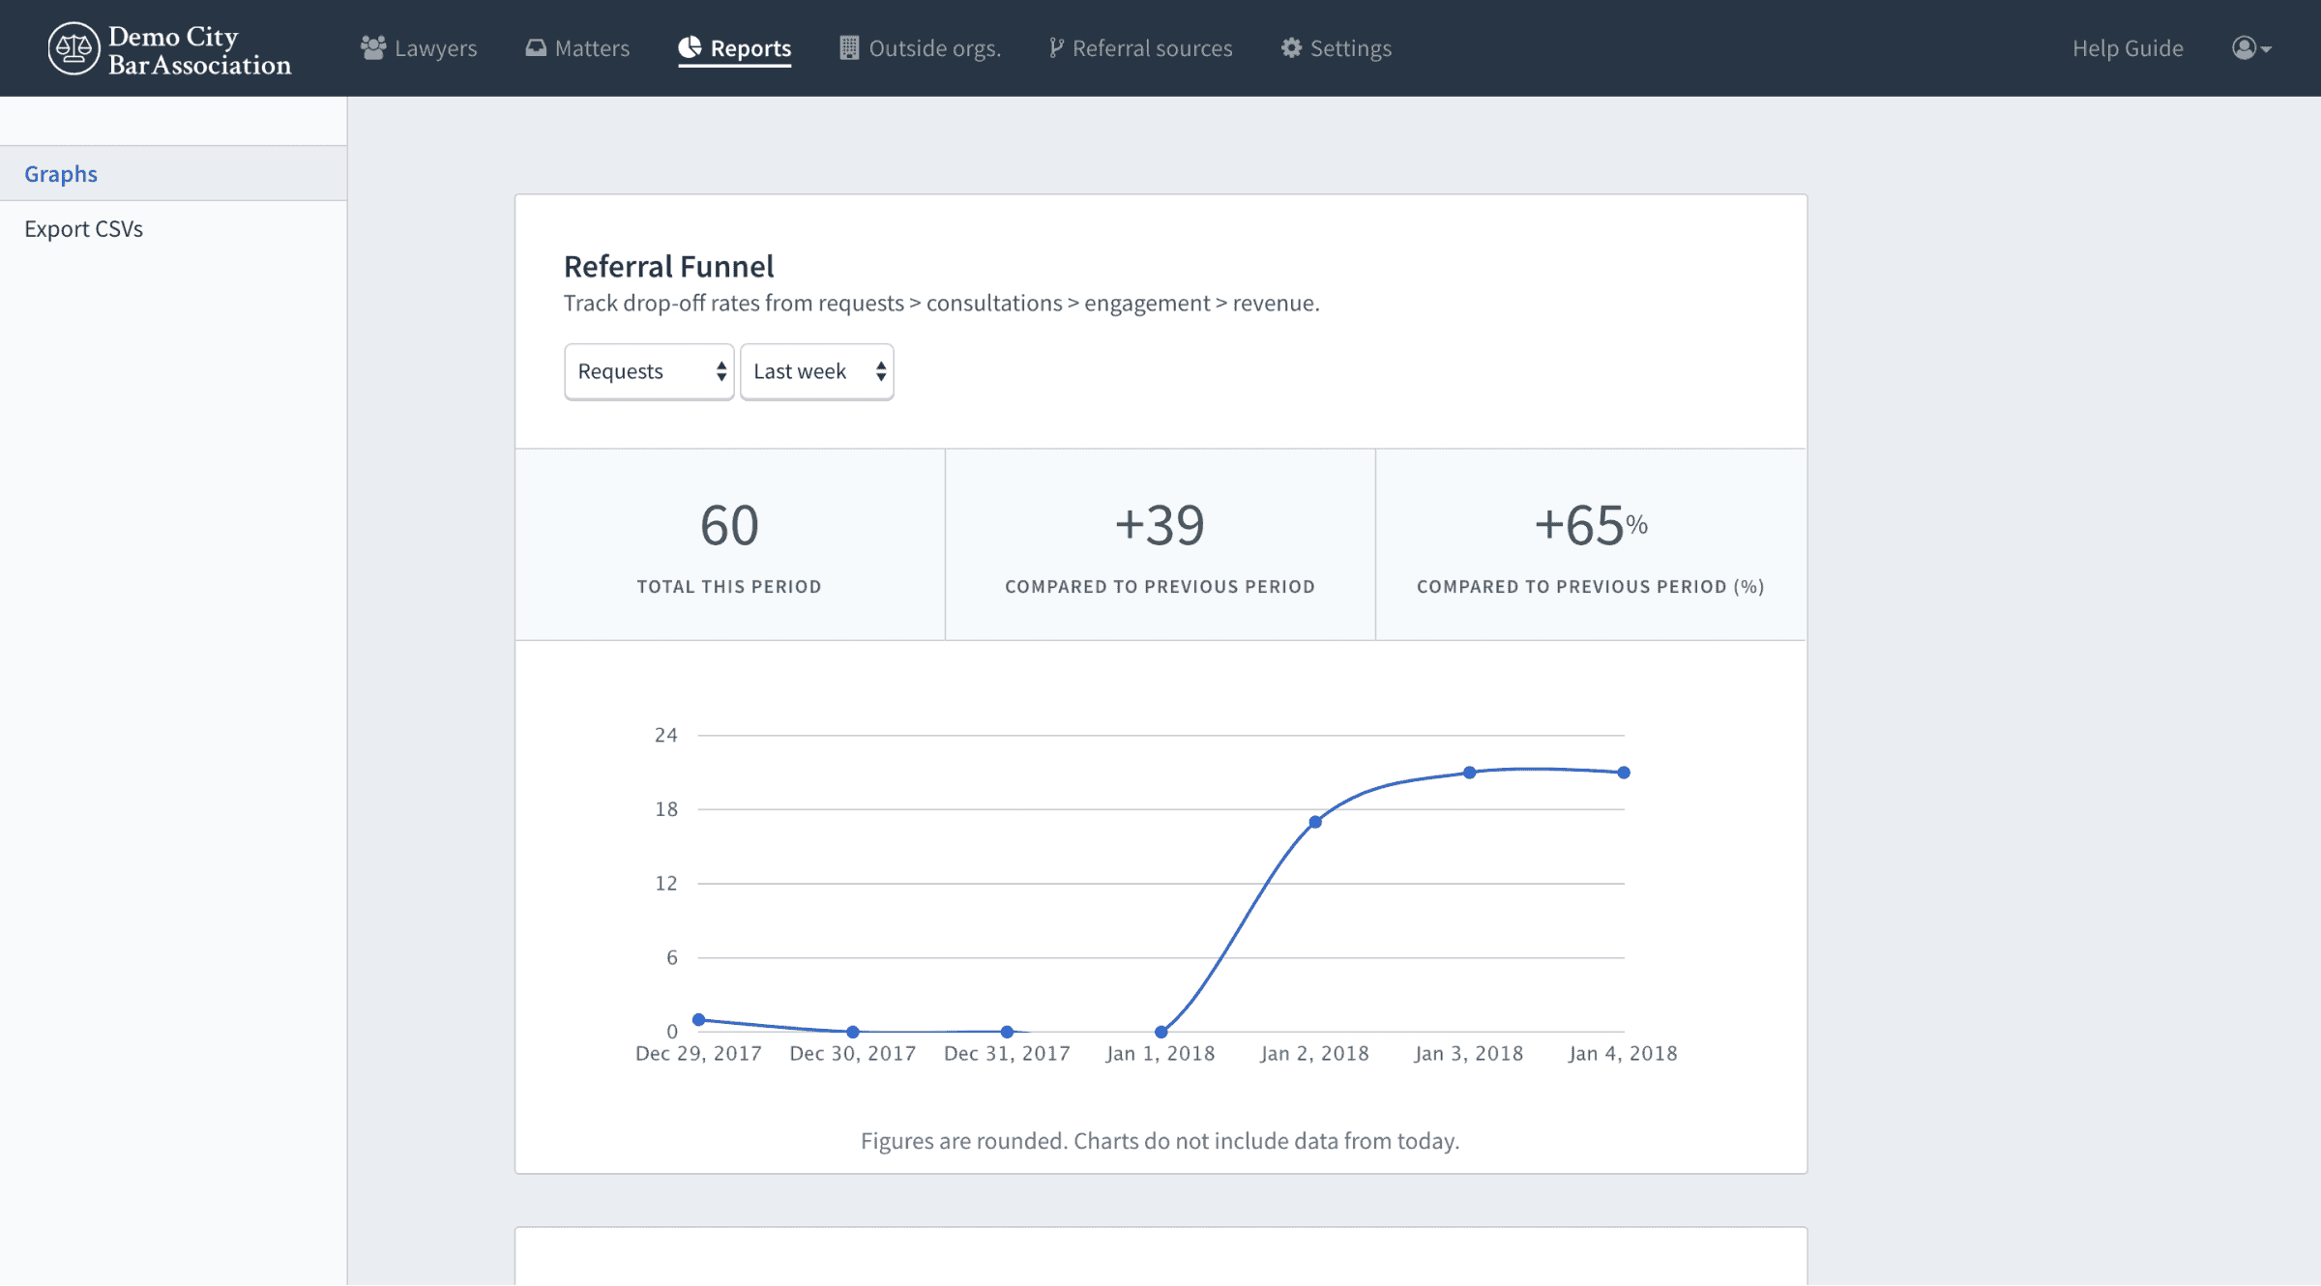Expand the account menu caret arrow
2321x1286 pixels.
tap(2266, 49)
